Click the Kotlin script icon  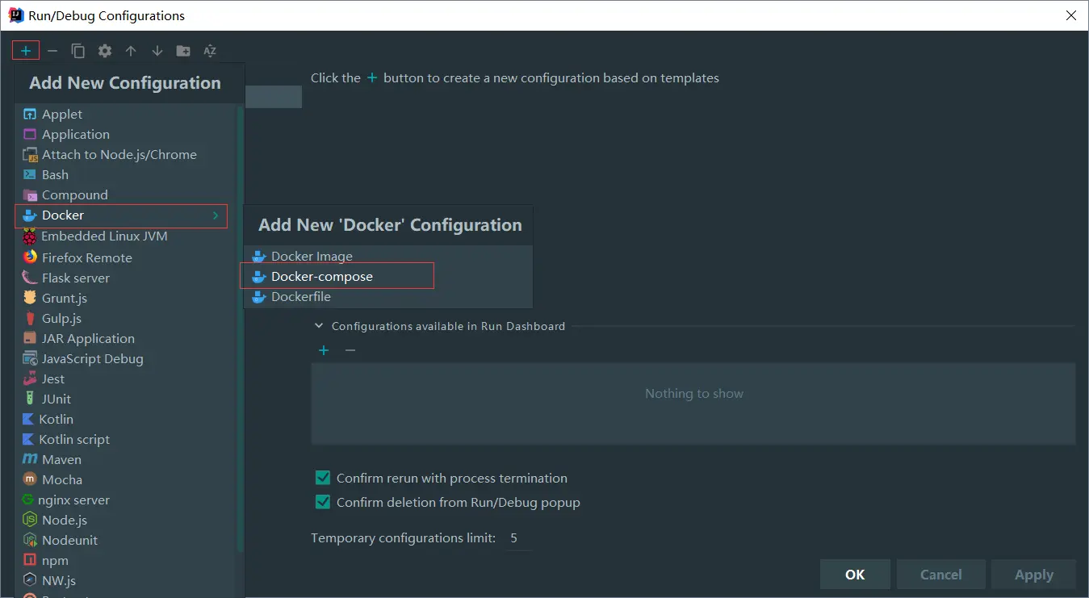click(x=29, y=440)
